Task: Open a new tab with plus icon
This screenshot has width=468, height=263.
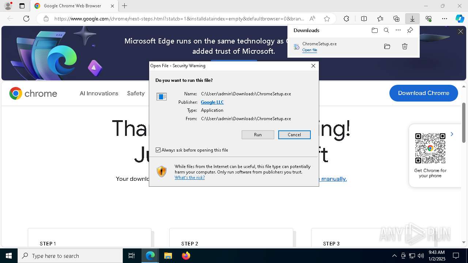Action: pos(125,6)
